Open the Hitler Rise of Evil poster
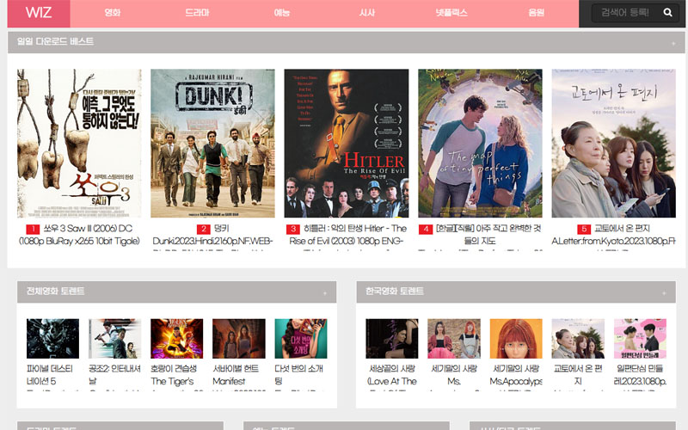This screenshot has height=430, width=688. tap(347, 143)
